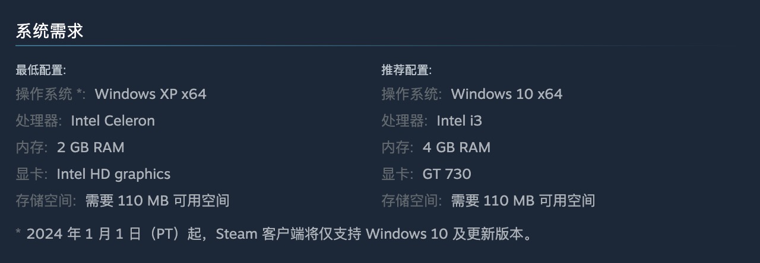Click the 系统需求 section heading
This screenshot has width=760, height=263.
(49, 31)
